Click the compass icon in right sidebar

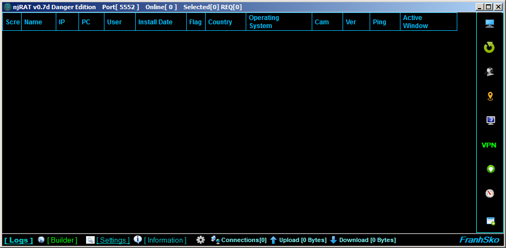490,193
